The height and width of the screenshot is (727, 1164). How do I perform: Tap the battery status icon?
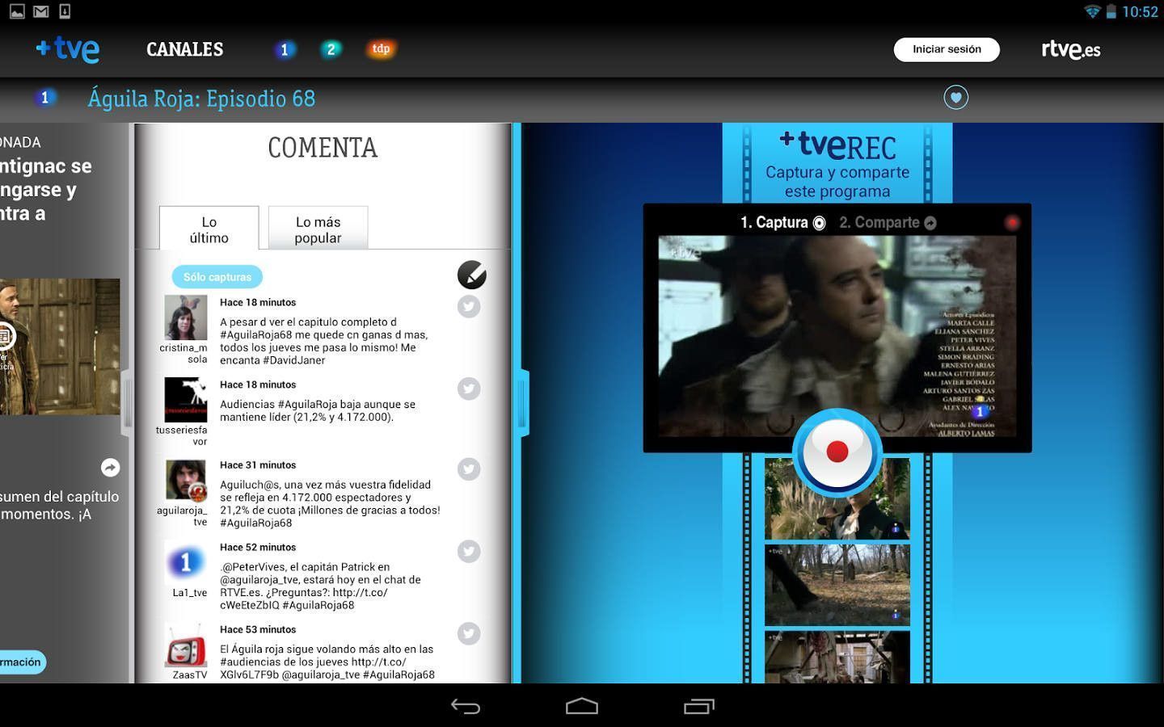(1111, 11)
